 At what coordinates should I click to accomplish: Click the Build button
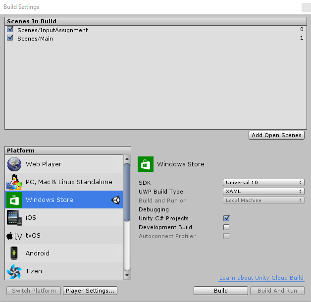tap(221, 291)
